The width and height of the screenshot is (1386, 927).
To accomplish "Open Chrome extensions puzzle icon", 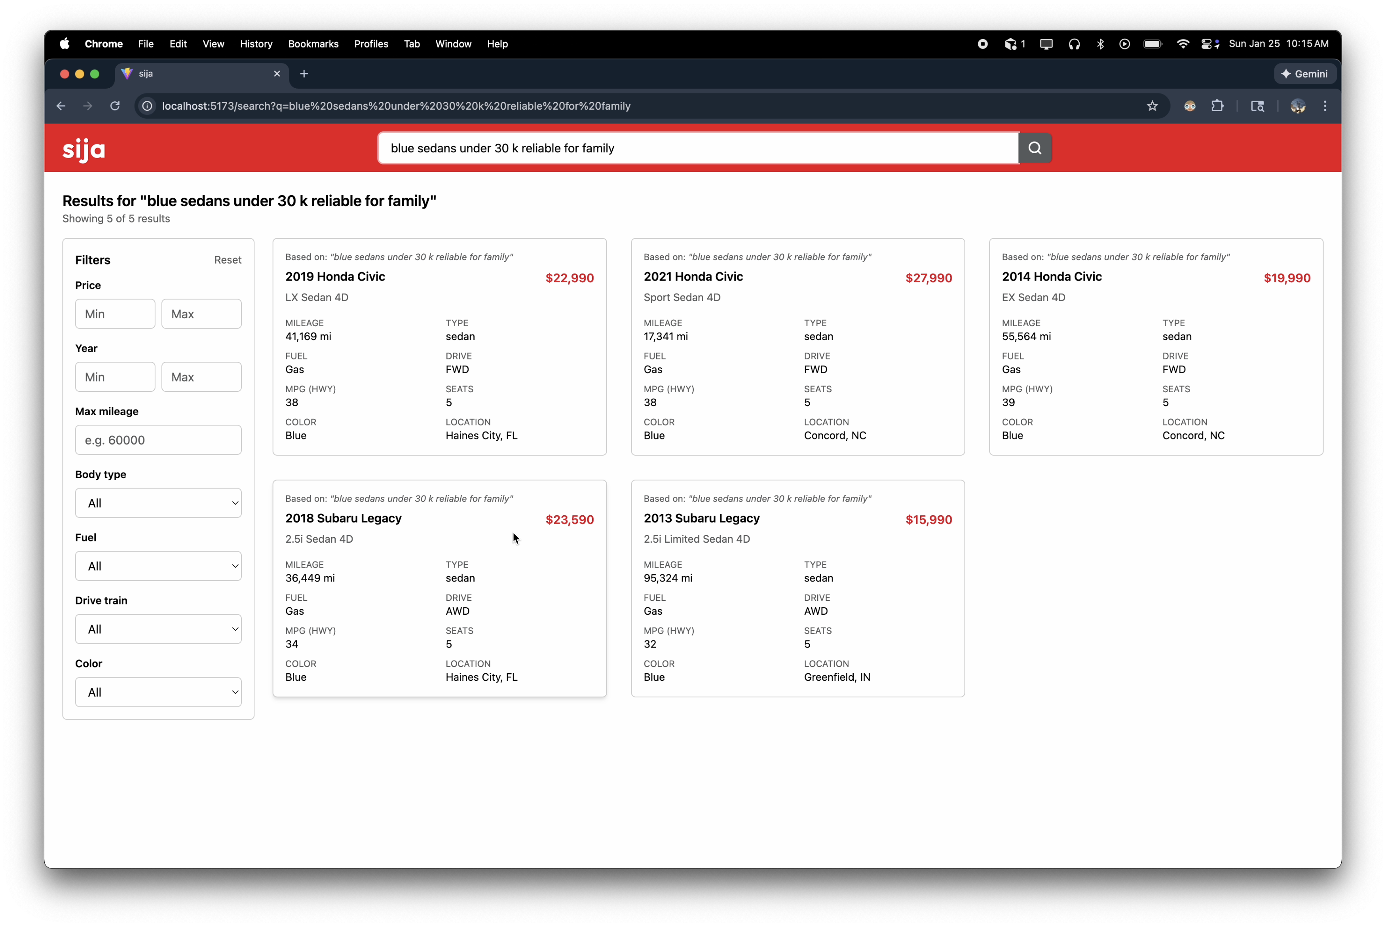I will coord(1217,106).
